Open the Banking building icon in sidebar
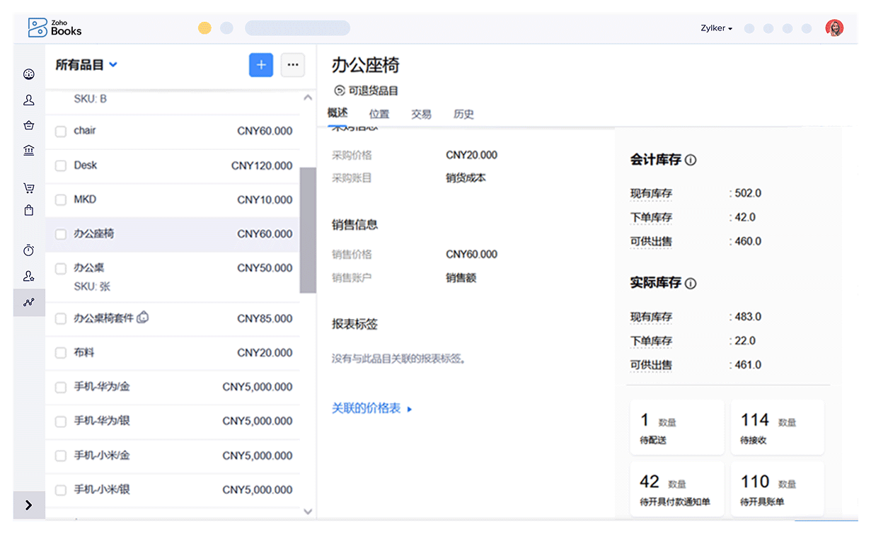This screenshot has height=534, width=871. point(29,150)
